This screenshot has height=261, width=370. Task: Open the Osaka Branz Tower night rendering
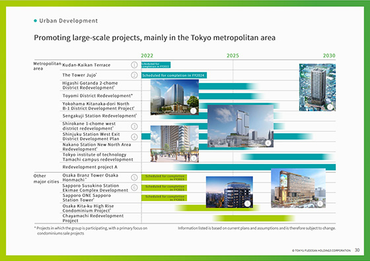229,192
